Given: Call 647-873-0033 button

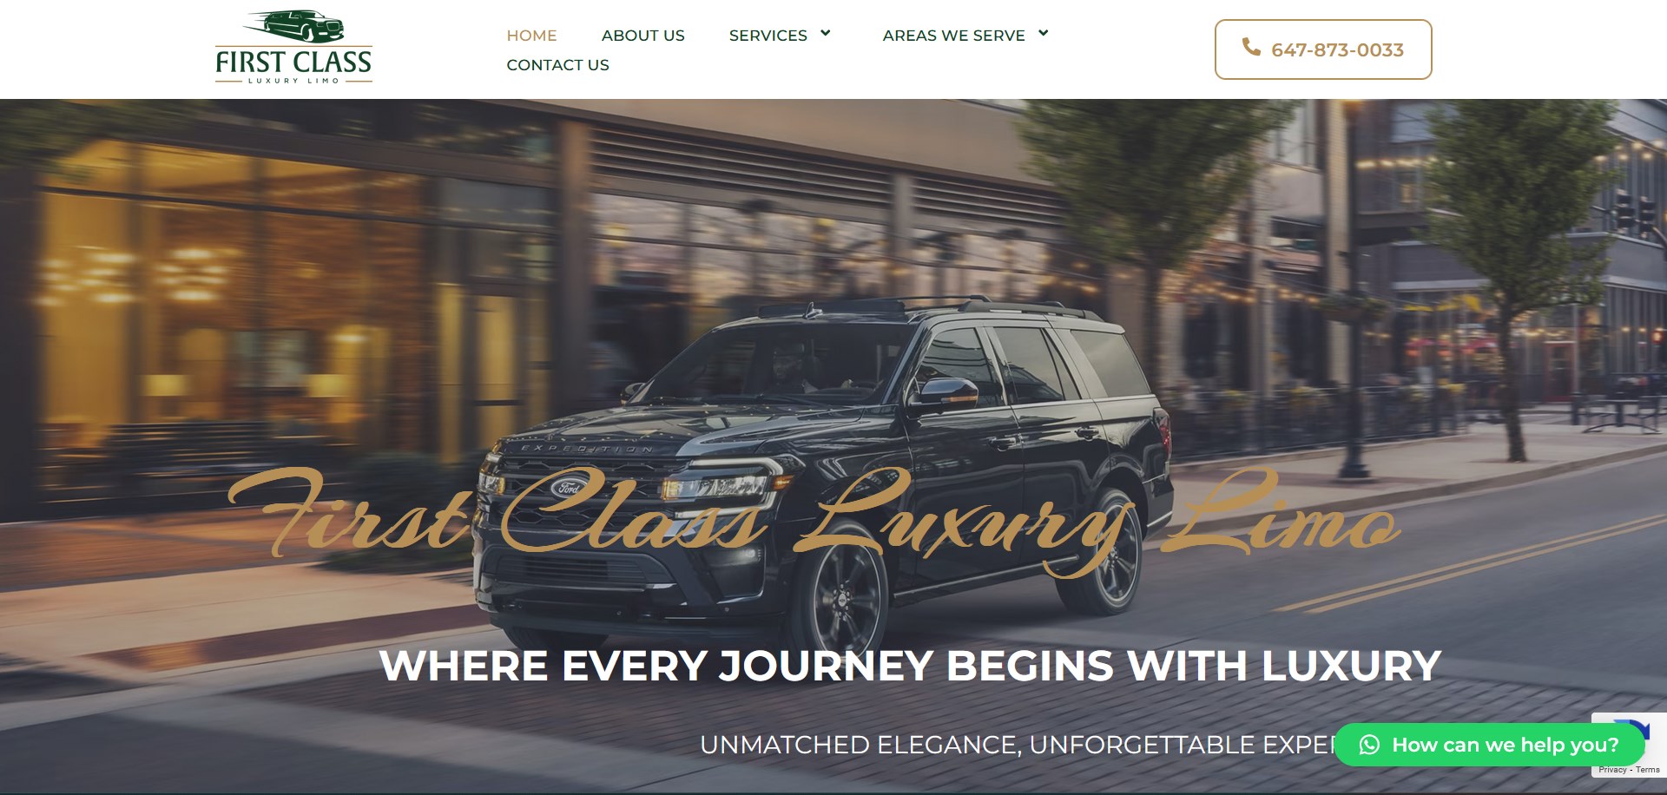Looking at the screenshot, I should 1323,49.
